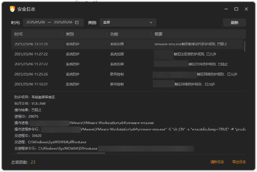
Task: Click the 刷新 refresh button
Action: 234,22
